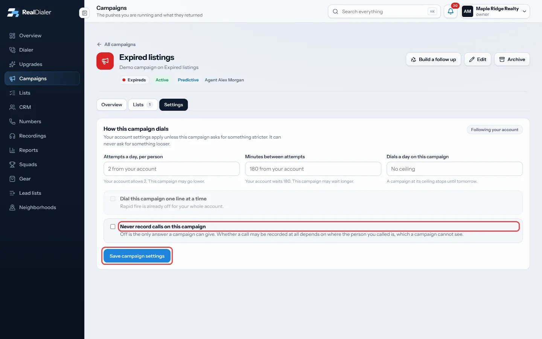This screenshot has height=339, width=542.
Task: Open the notifications bell
Action: (451, 11)
